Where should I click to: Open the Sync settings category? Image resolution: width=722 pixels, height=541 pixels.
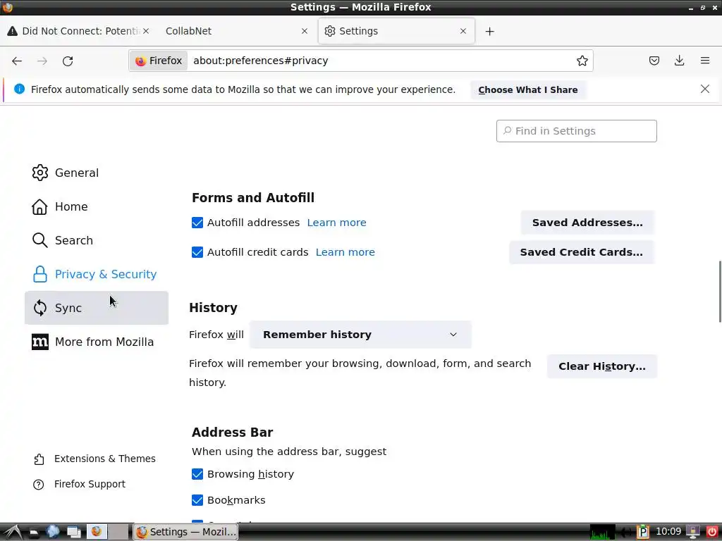tap(96, 308)
